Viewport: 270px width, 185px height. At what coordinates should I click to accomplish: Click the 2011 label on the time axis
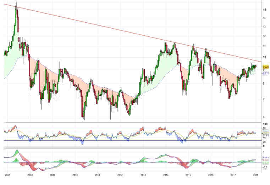click(x=98, y=175)
